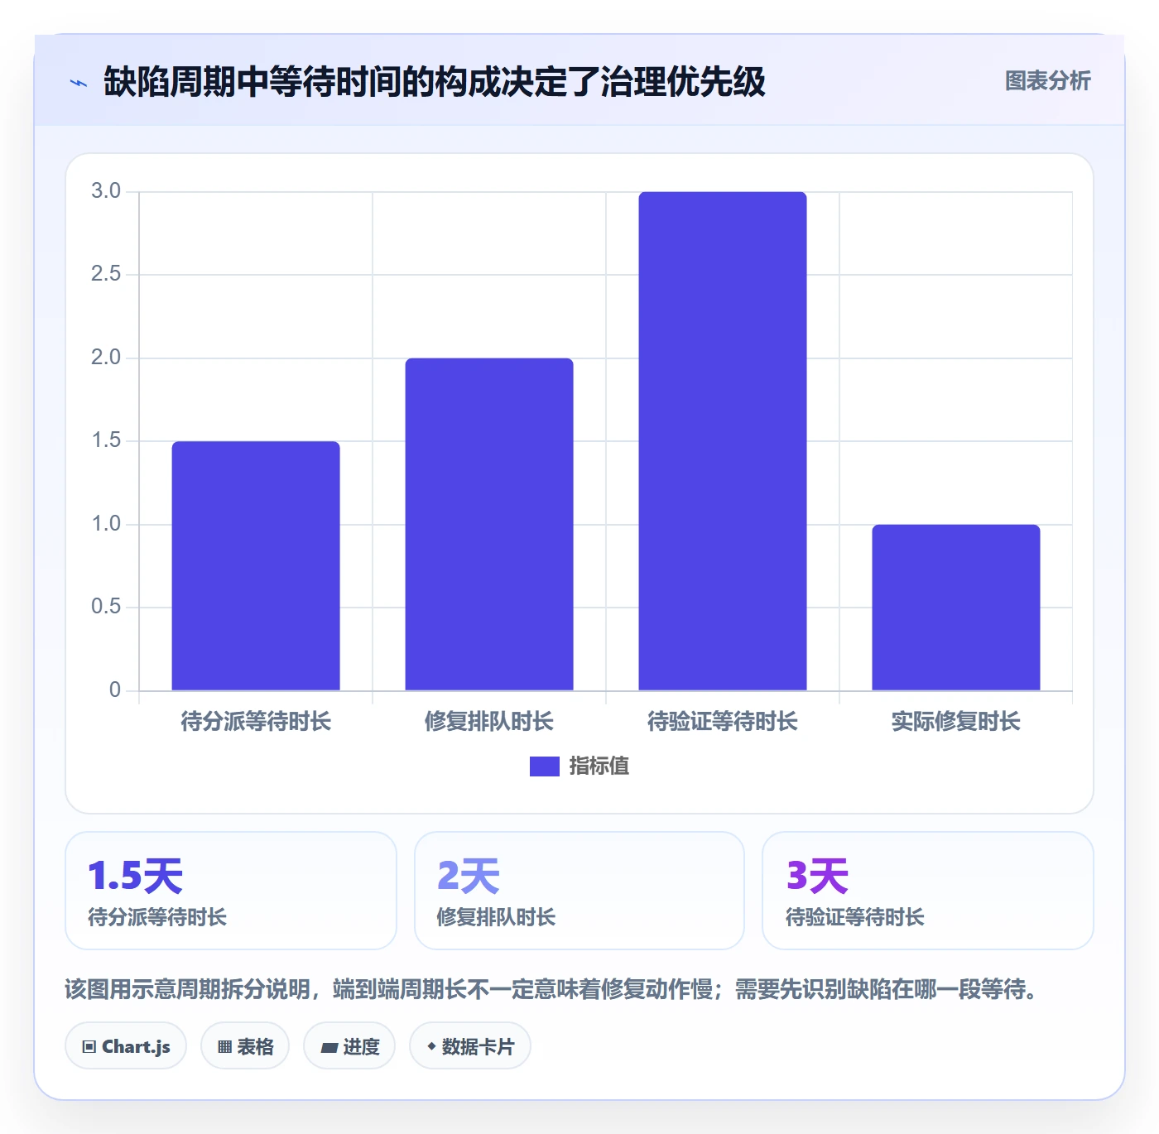Click the 实际修复时长 x-axis label
This screenshot has height=1134, width=1159.
click(956, 722)
